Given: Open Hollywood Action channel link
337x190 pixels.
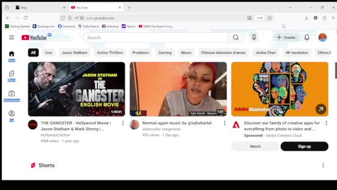Looking at the screenshot, I should coord(55,135).
